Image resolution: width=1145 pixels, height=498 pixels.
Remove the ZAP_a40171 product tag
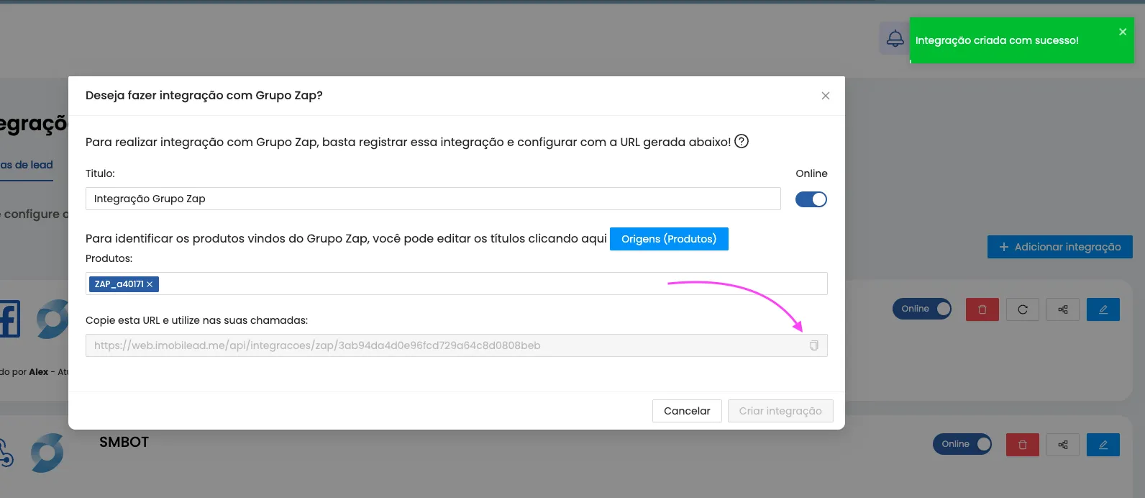coord(150,284)
